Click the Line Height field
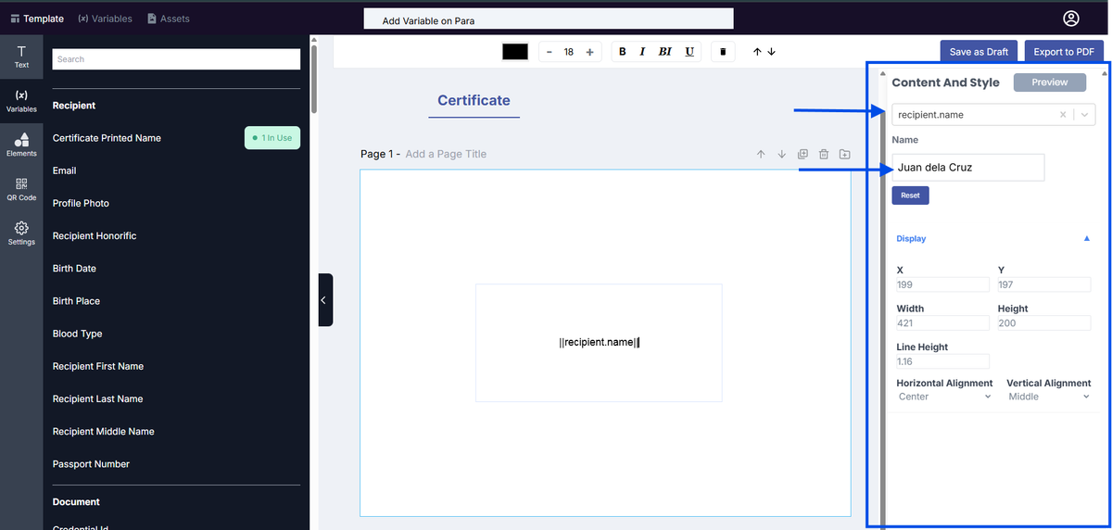The image size is (1112, 530). click(x=942, y=361)
